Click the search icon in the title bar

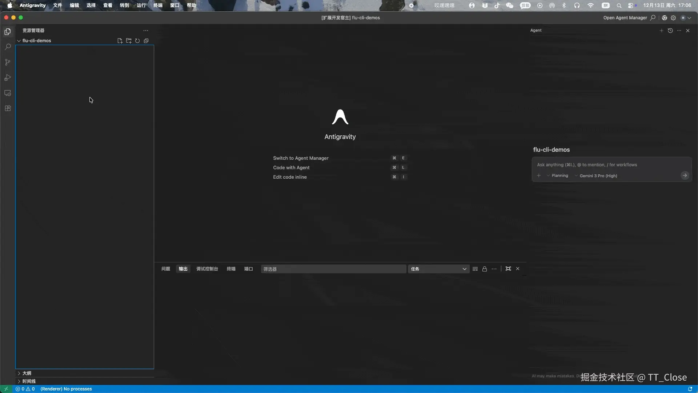point(653,17)
